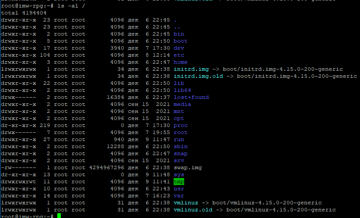Select the proc directory name

[180, 125]
